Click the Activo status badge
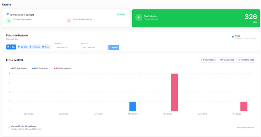Screen dimensions: 261x137 121,14
